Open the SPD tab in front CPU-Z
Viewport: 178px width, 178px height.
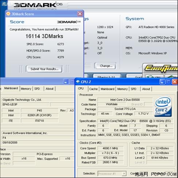point(133,89)
